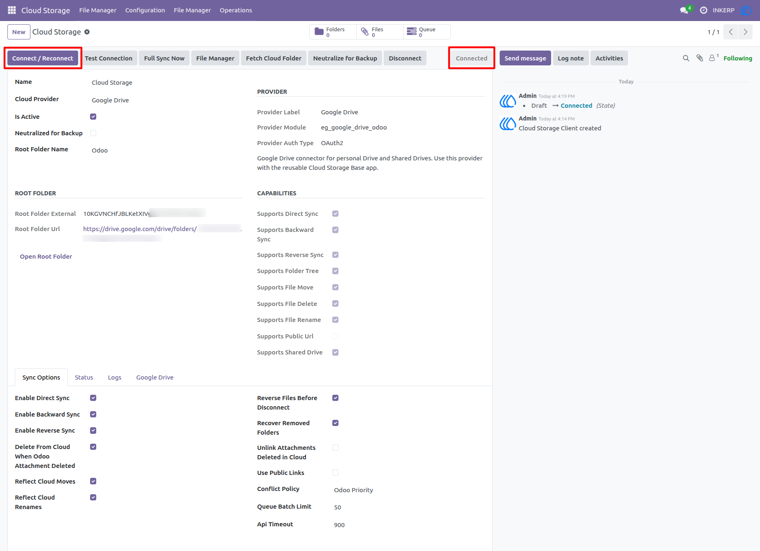The width and height of the screenshot is (760, 551).
Task: Toggle Reflect Cloud Moves checkbox
Action: pos(93,482)
